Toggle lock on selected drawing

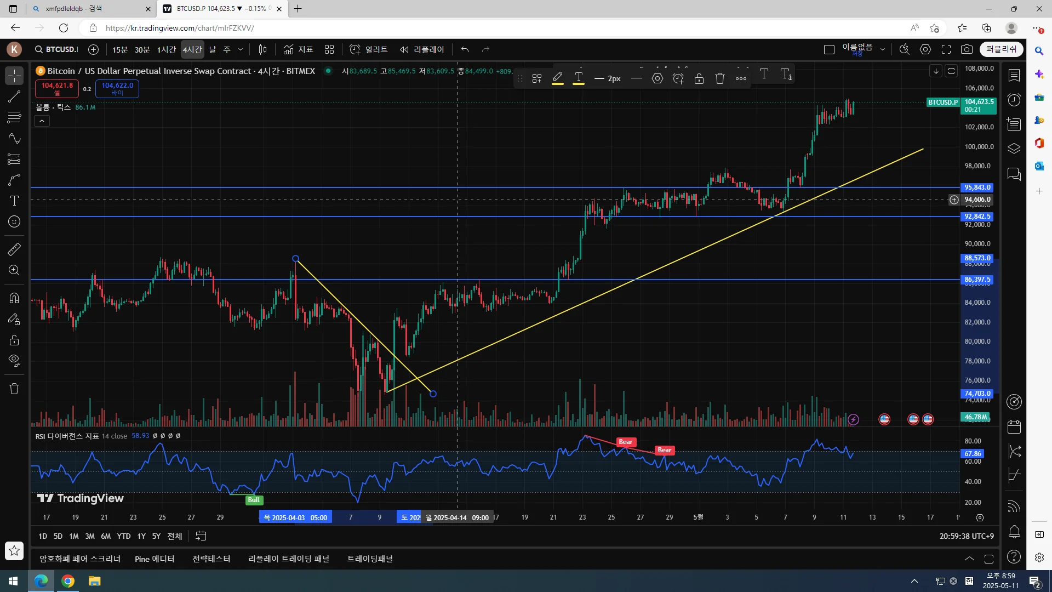(699, 78)
